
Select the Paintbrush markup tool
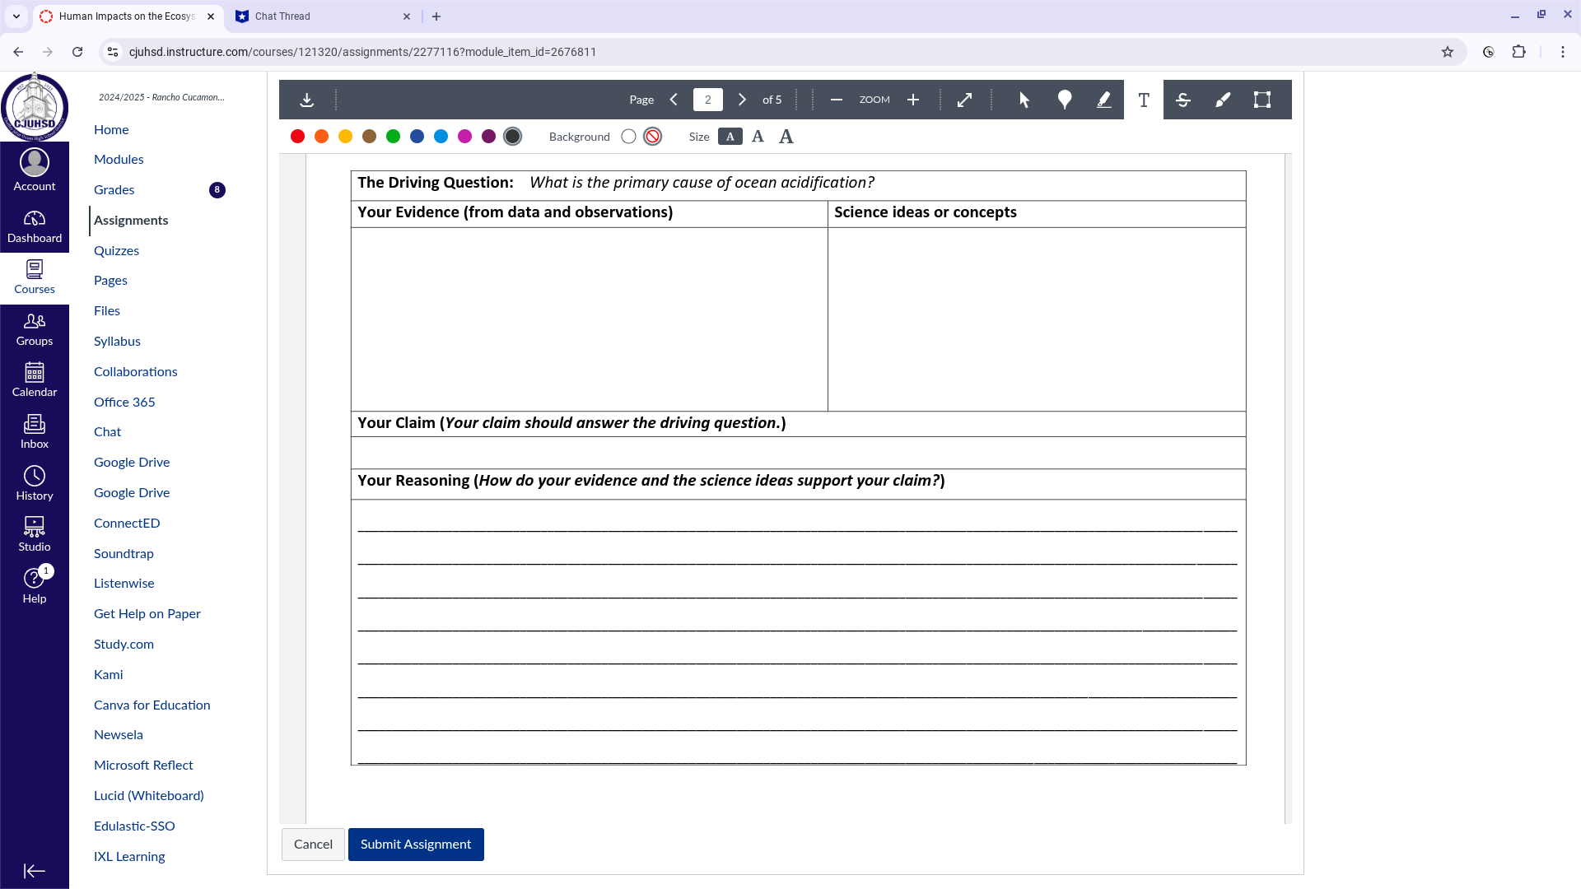tap(1223, 100)
